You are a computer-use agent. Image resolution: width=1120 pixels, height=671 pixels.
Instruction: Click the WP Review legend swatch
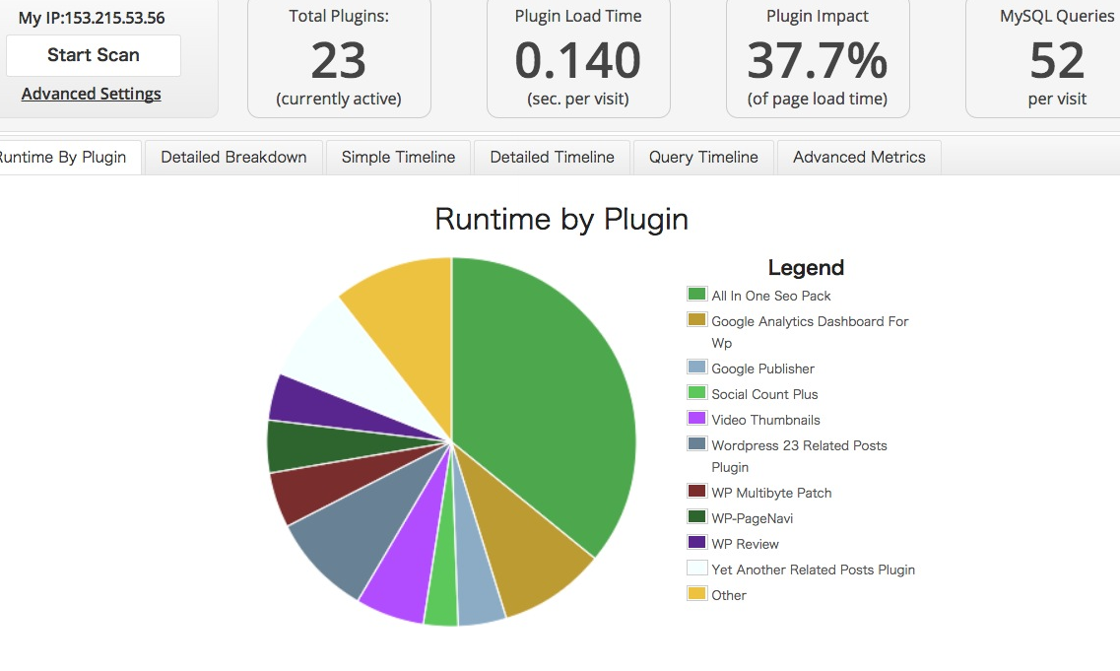[x=696, y=542]
